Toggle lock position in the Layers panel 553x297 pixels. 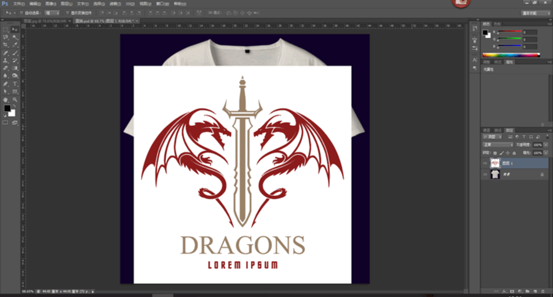click(508, 153)
